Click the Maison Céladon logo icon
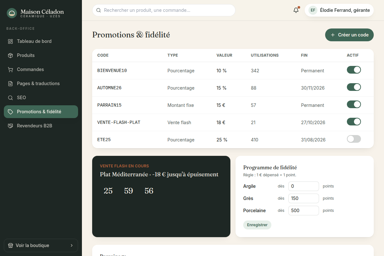 (x=12, y=13)
